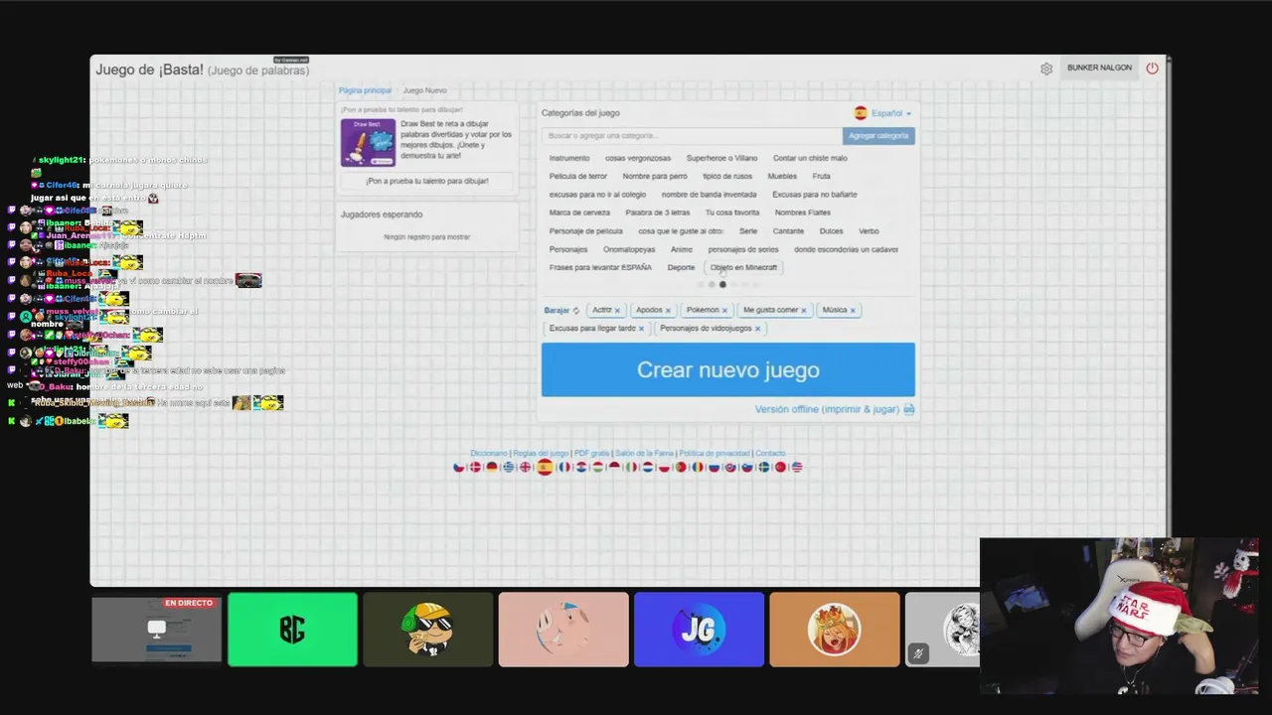Switch language with the US flag
The image size is (1272, 715).
797,467
